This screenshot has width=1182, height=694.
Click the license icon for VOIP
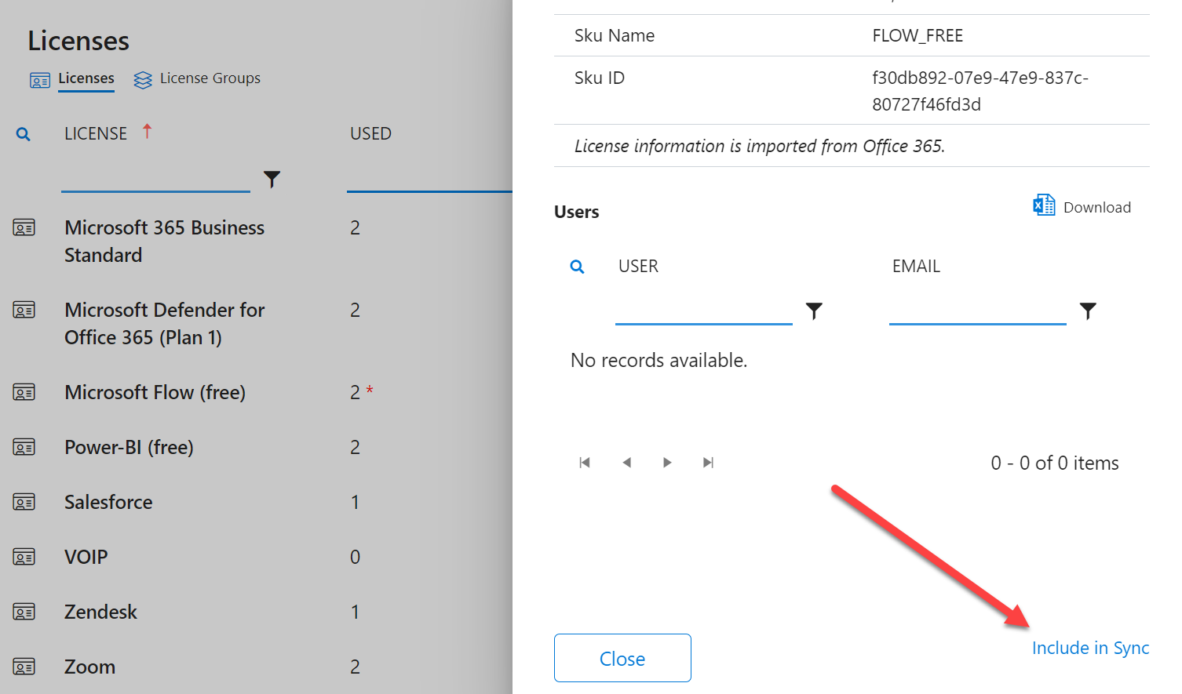tap(24, 557)
